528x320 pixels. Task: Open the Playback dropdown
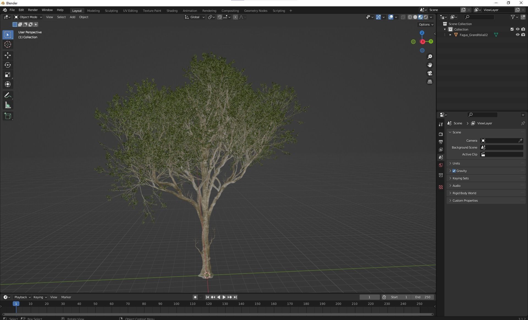coord(22,297)
